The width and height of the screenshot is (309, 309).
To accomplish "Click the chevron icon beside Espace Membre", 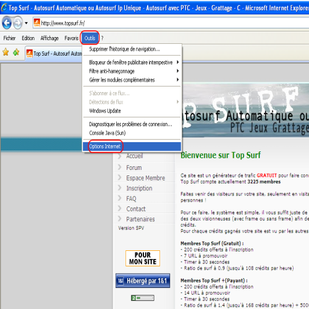I will (x=119, y=177).
